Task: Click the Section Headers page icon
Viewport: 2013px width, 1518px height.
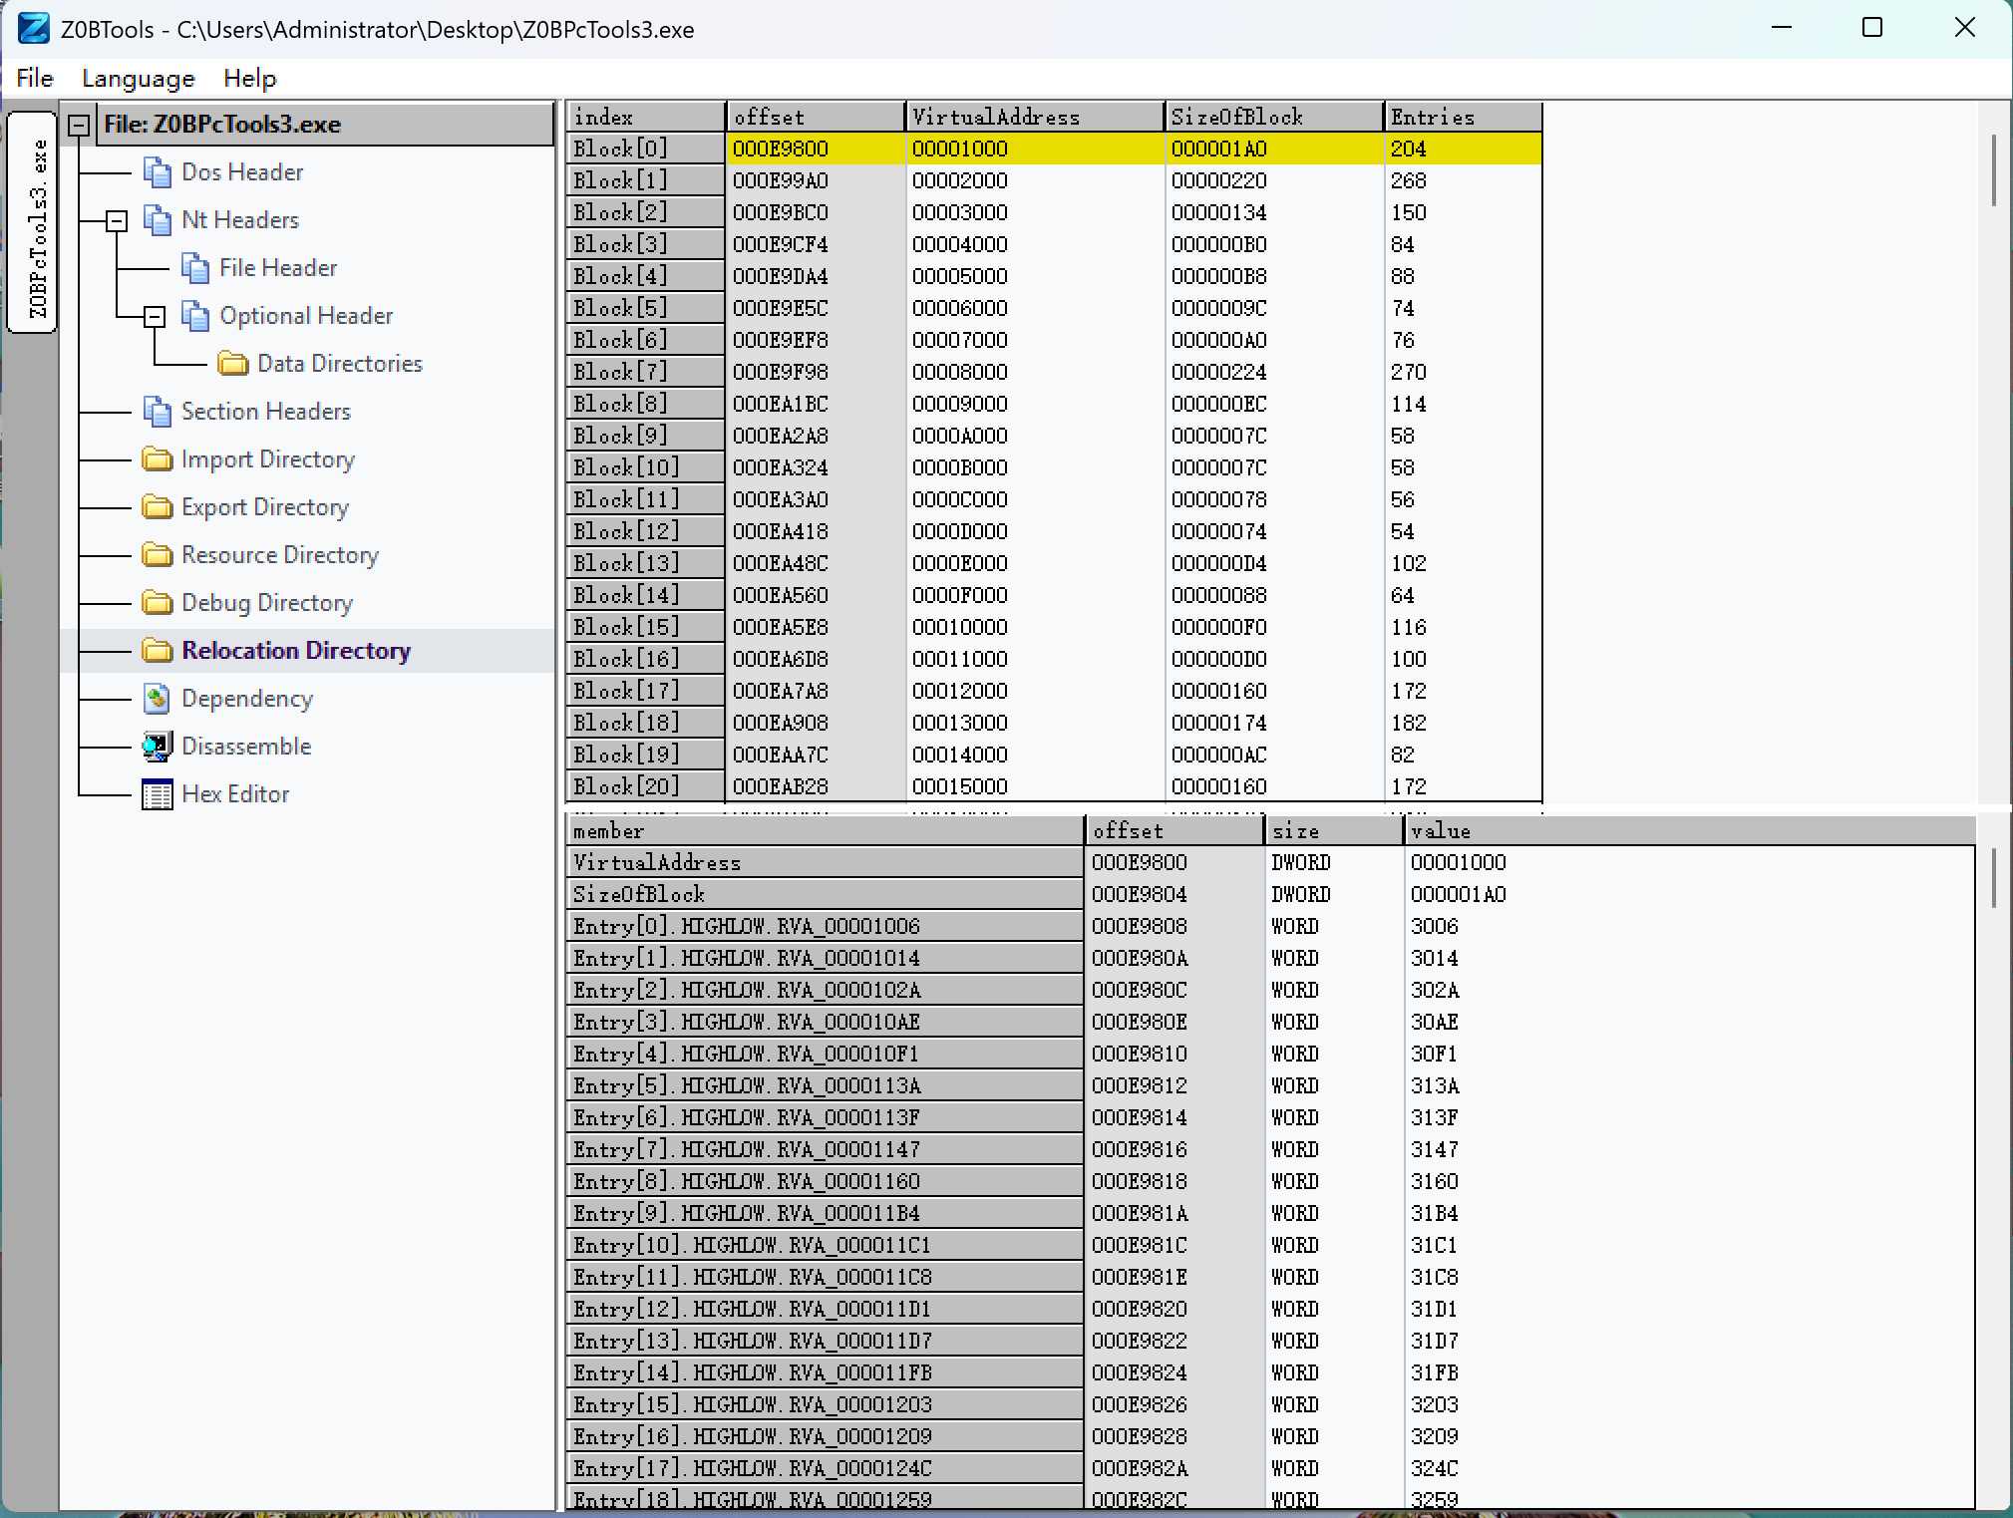Action: (x=157, y=411)
